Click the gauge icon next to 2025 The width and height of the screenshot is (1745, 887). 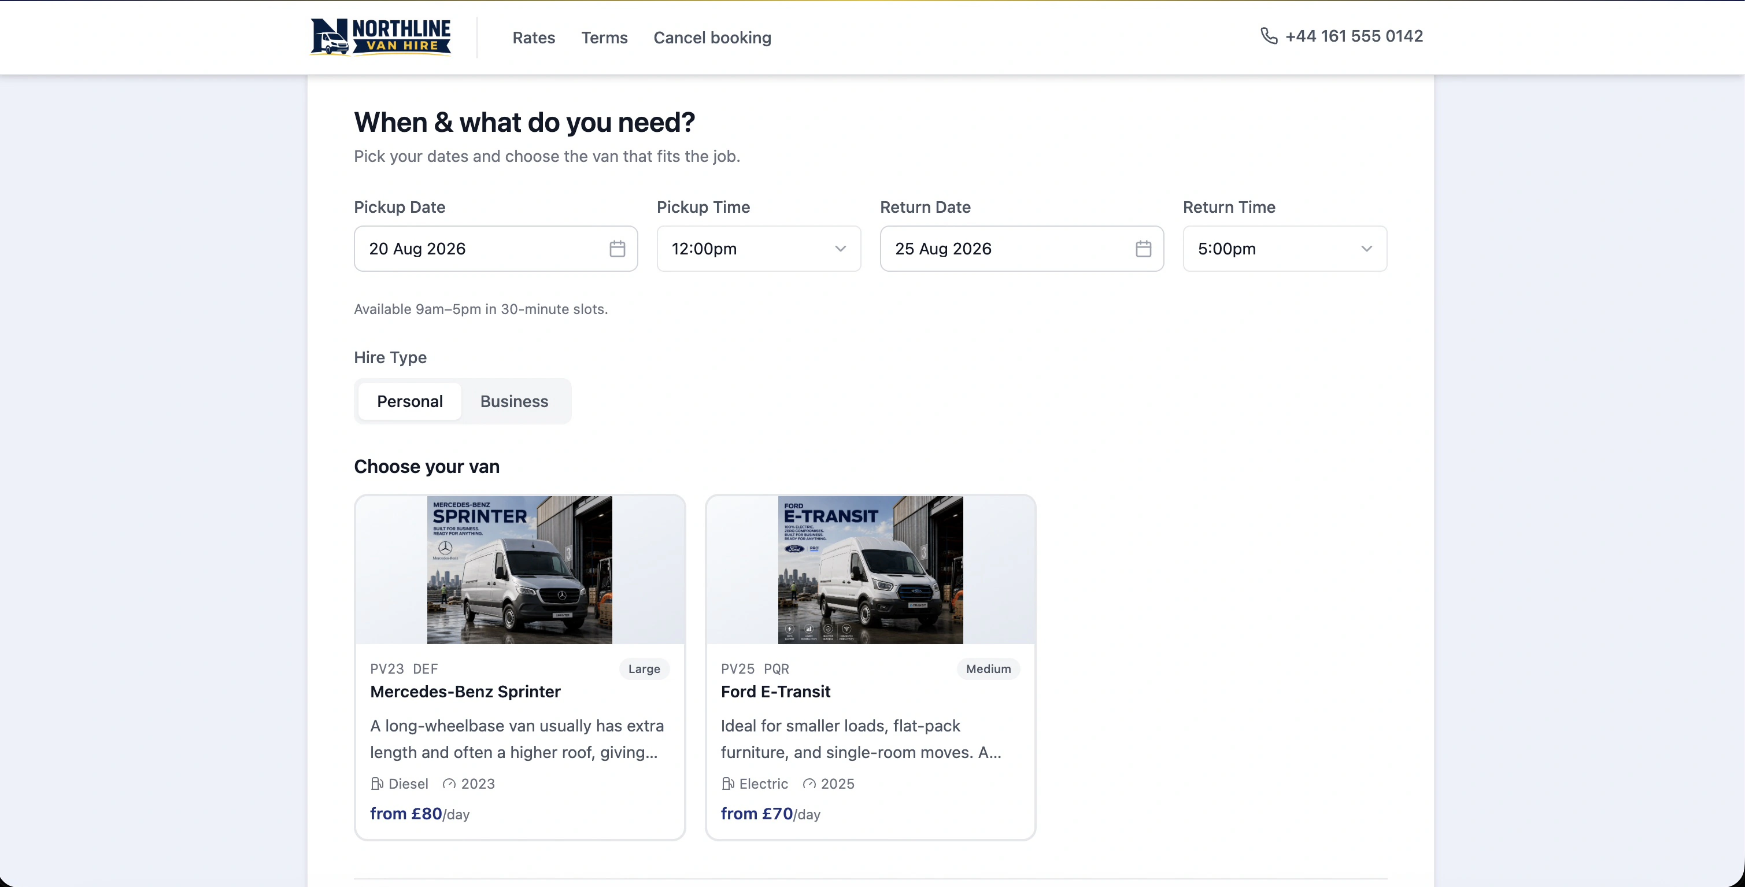pos(809,784)
